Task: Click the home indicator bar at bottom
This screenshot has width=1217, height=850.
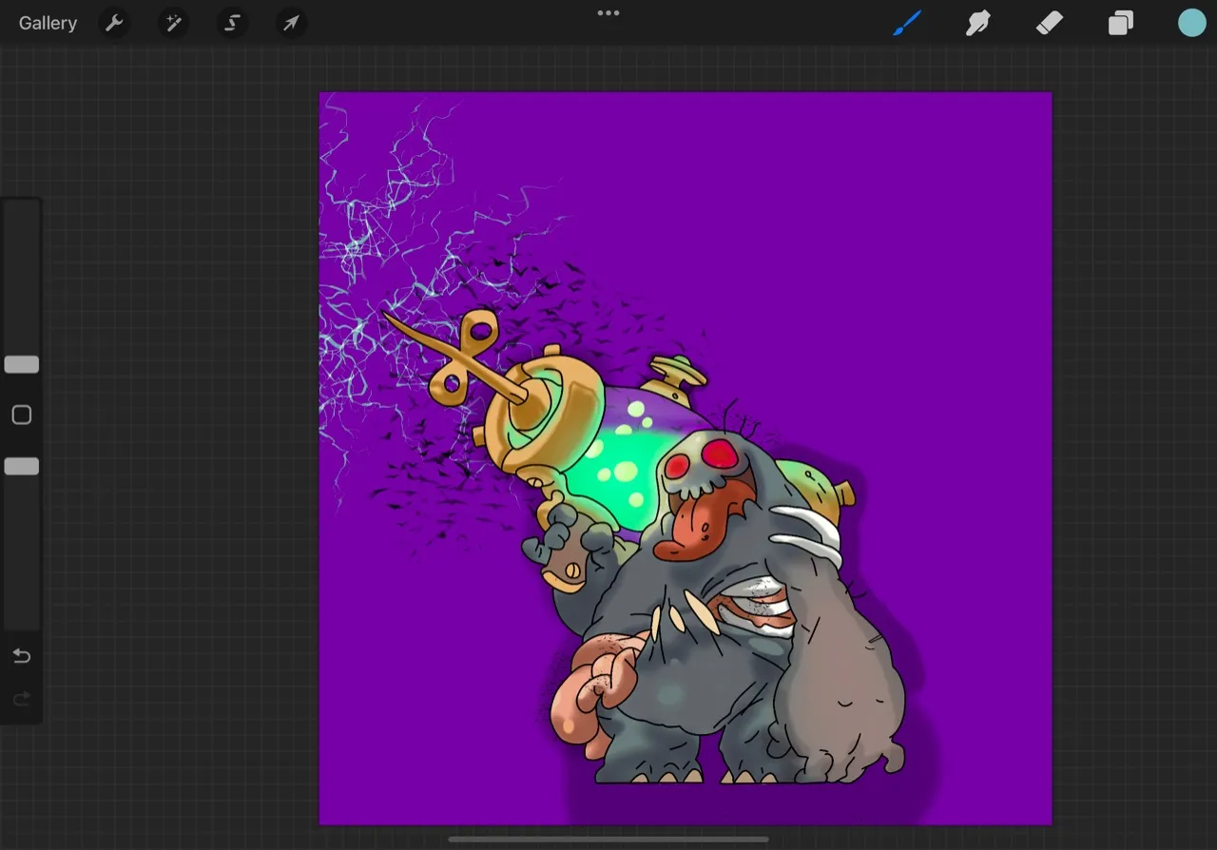Action: tap(608, 840)
